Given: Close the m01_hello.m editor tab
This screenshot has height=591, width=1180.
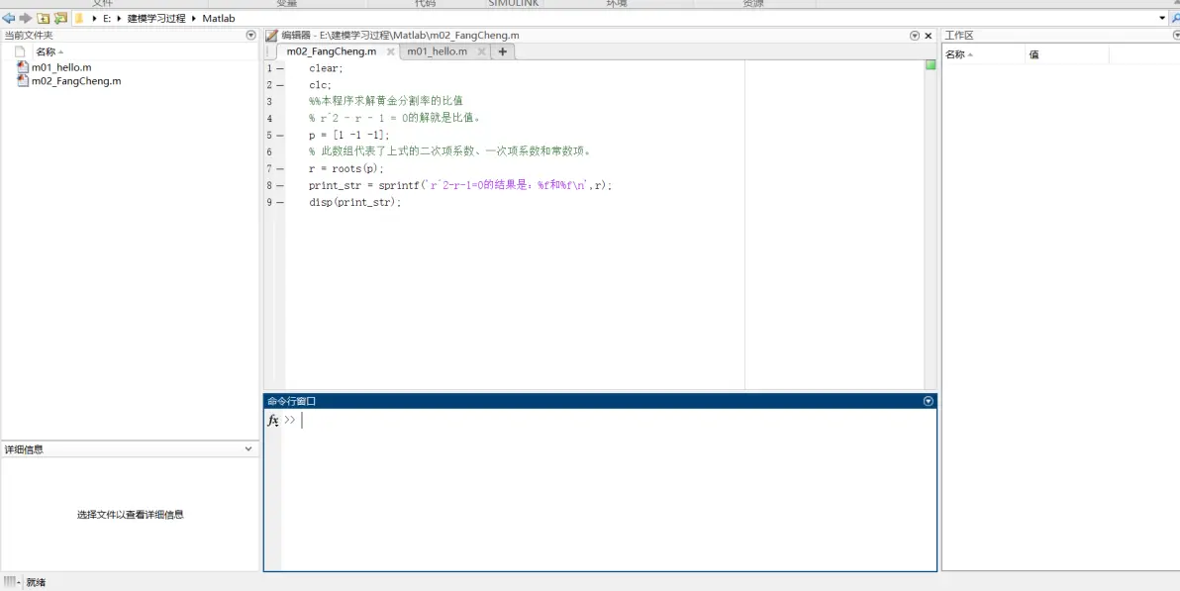Looking at the screenshot, I should 481,51.
